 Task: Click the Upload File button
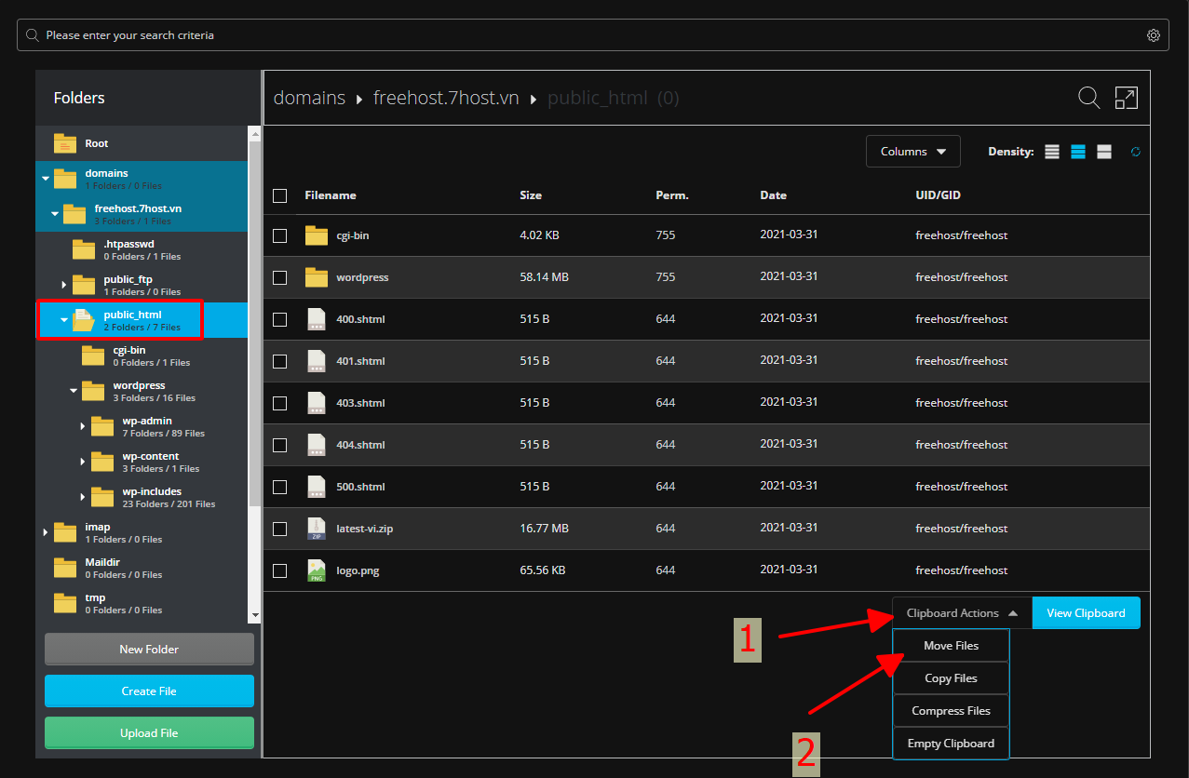tap(149, 733)
